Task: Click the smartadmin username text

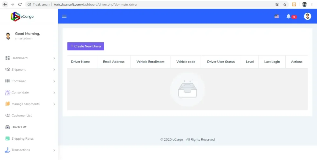Action: (x=24, y=39)
